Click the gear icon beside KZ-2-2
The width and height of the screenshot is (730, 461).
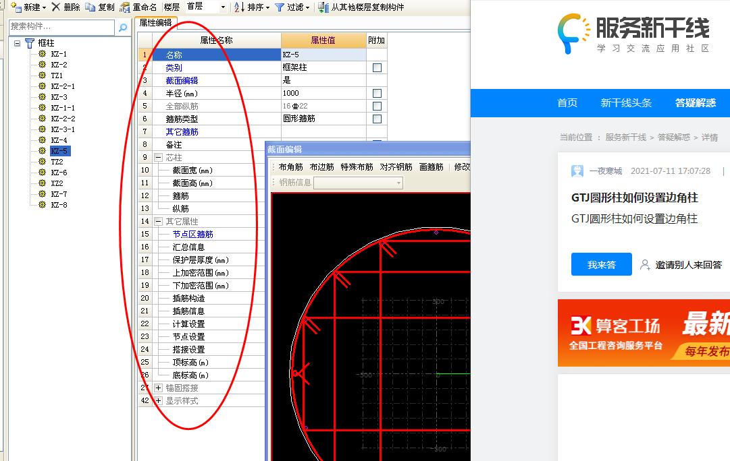pos(43,118)
